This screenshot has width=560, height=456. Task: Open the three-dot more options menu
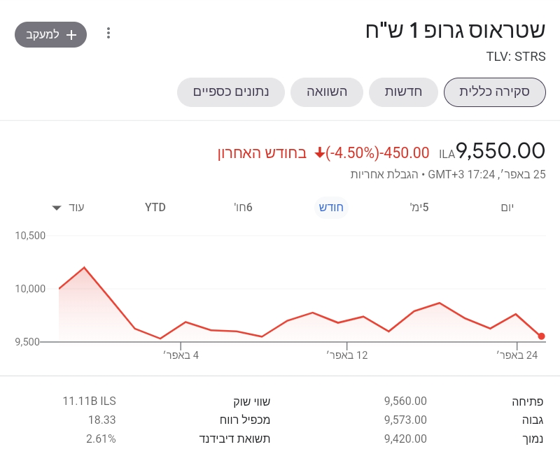(108, 34)
